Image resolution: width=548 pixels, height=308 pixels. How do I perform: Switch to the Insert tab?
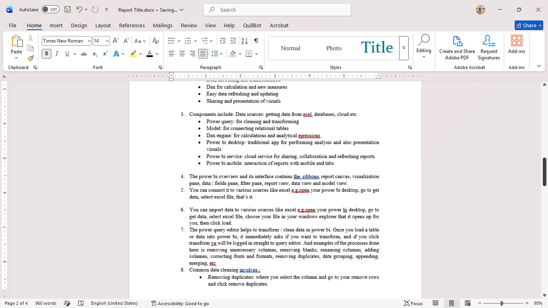[56, 26]
